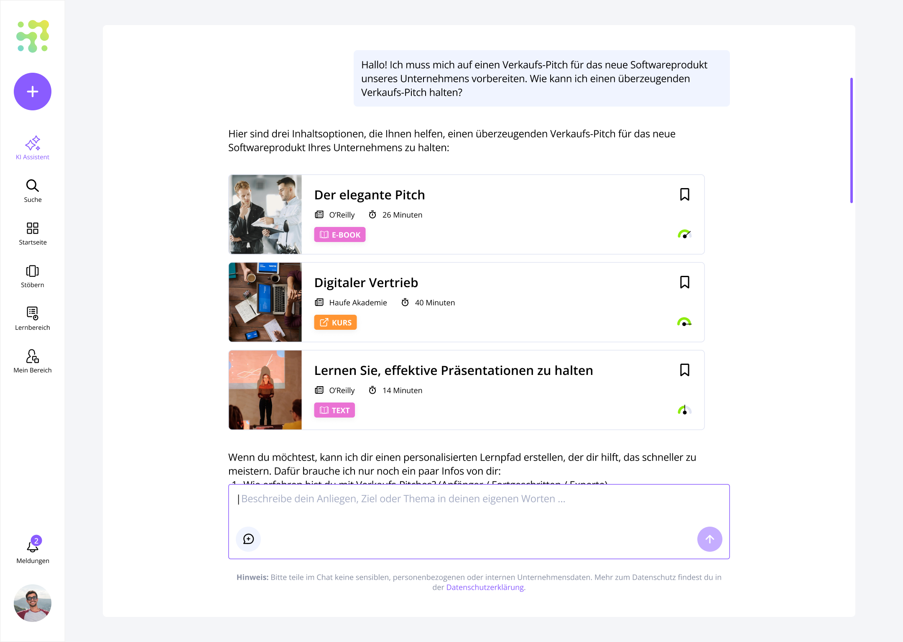This screenshot has width=903, height=642.
Task: Bookmark Der elegante Pitch
Action: [x=684, y=194]
